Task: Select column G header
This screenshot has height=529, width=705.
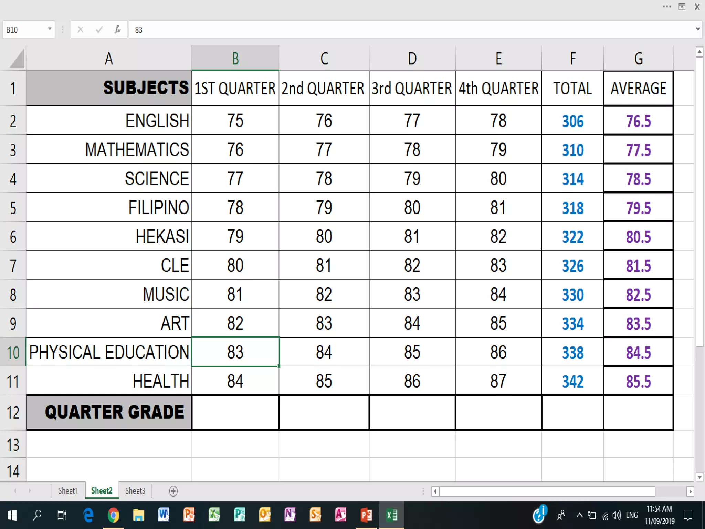Action: coord(638,59)
